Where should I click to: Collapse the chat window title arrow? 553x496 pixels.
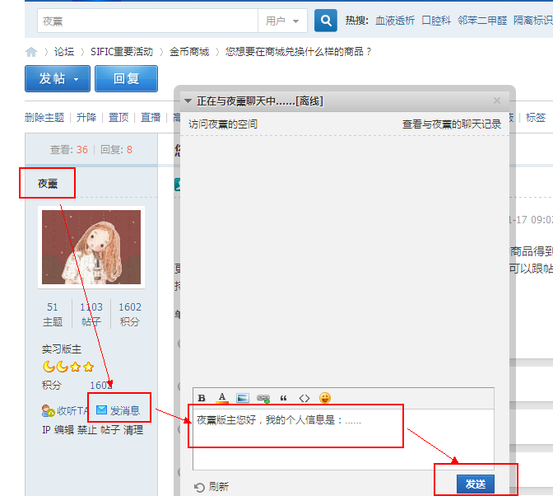click(188, 101)
